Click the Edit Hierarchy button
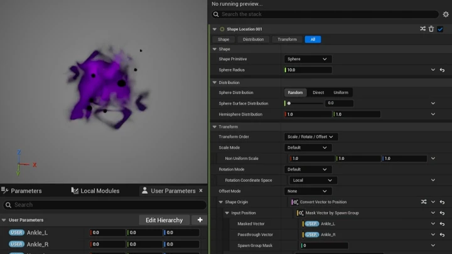The image size is (452, 254). pyautogui.click(x=164, y=220)
